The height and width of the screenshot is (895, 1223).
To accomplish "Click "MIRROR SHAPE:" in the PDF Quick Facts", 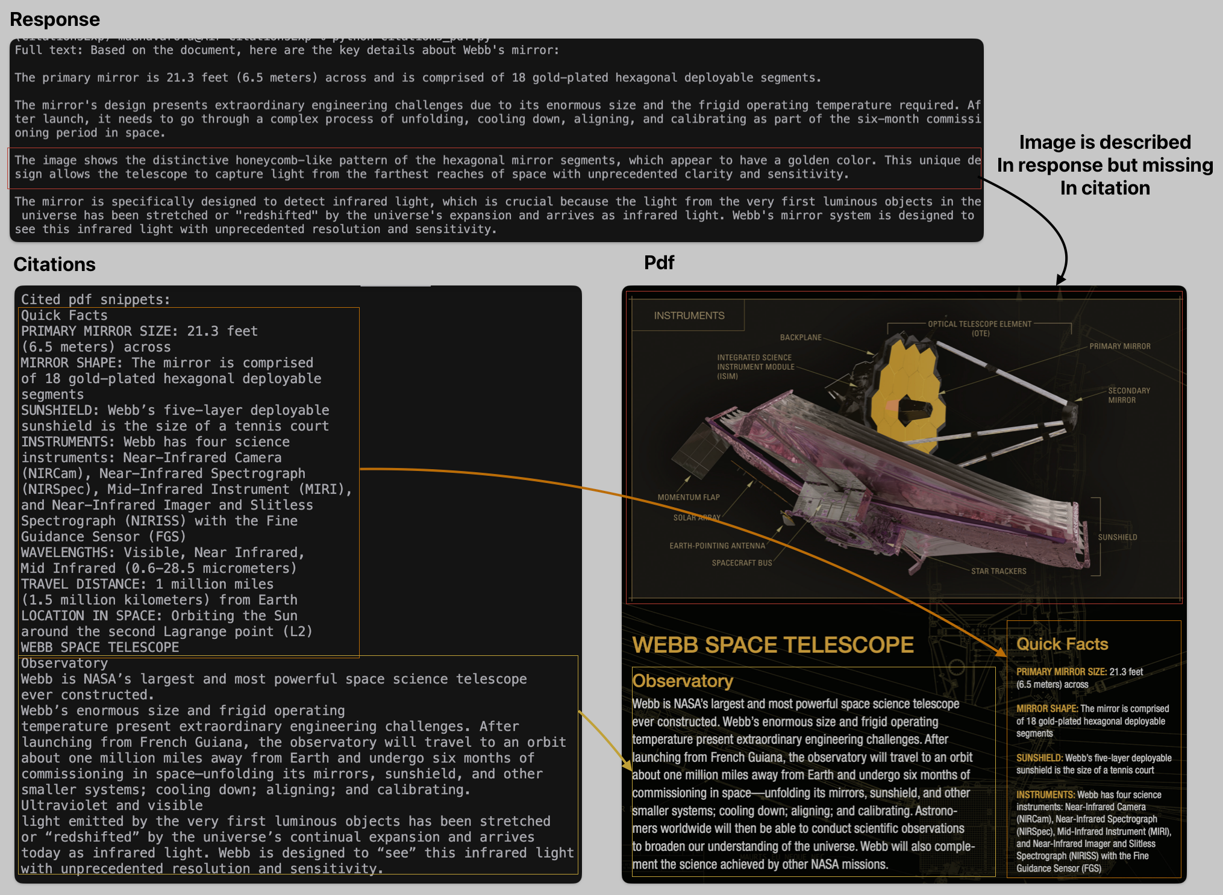I will [x=1047, y=708].
